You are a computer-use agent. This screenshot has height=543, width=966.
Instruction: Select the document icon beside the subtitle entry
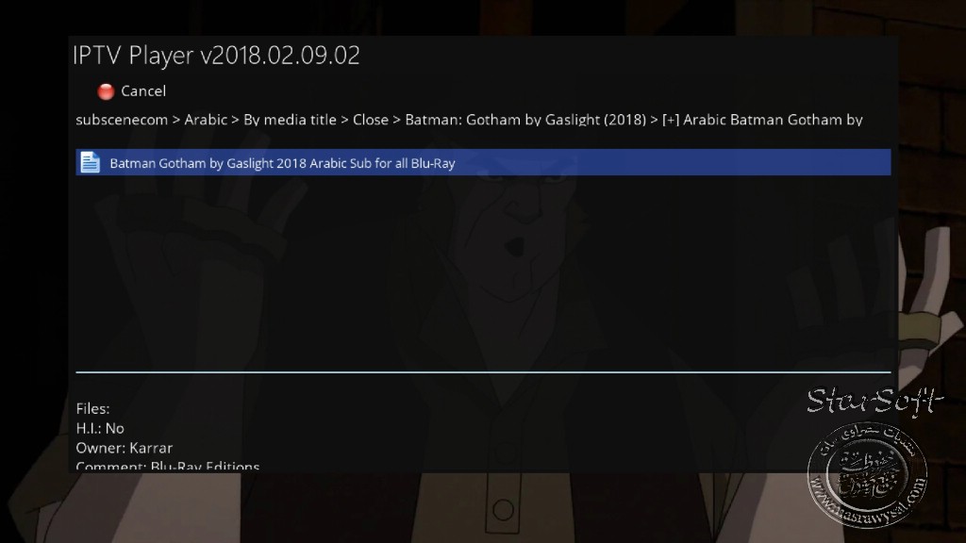click(90, 162)
